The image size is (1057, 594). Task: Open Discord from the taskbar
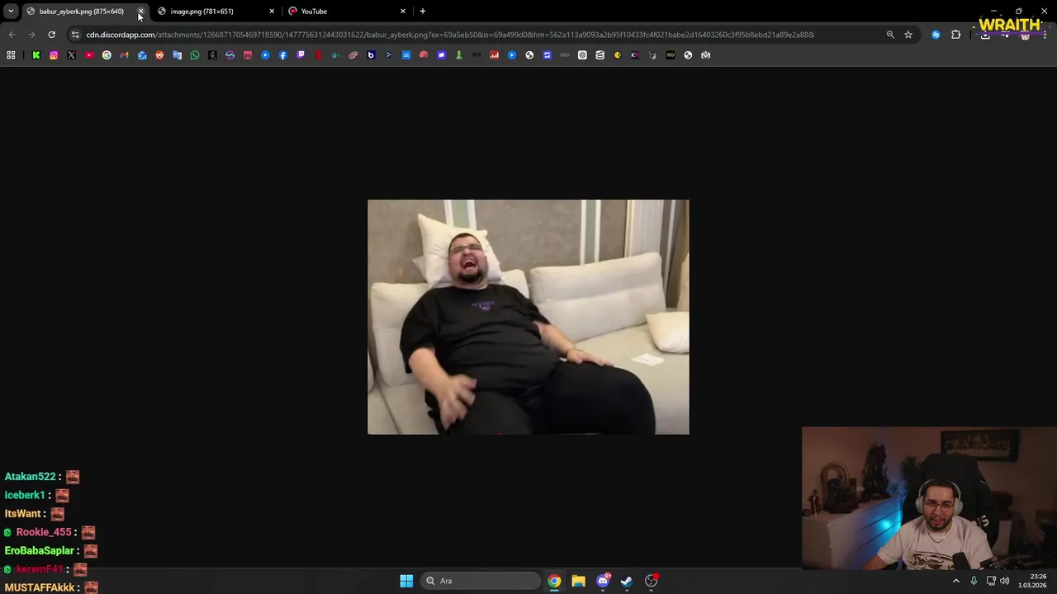coord(603,581)
